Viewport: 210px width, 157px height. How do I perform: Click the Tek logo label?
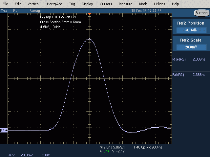4,11
